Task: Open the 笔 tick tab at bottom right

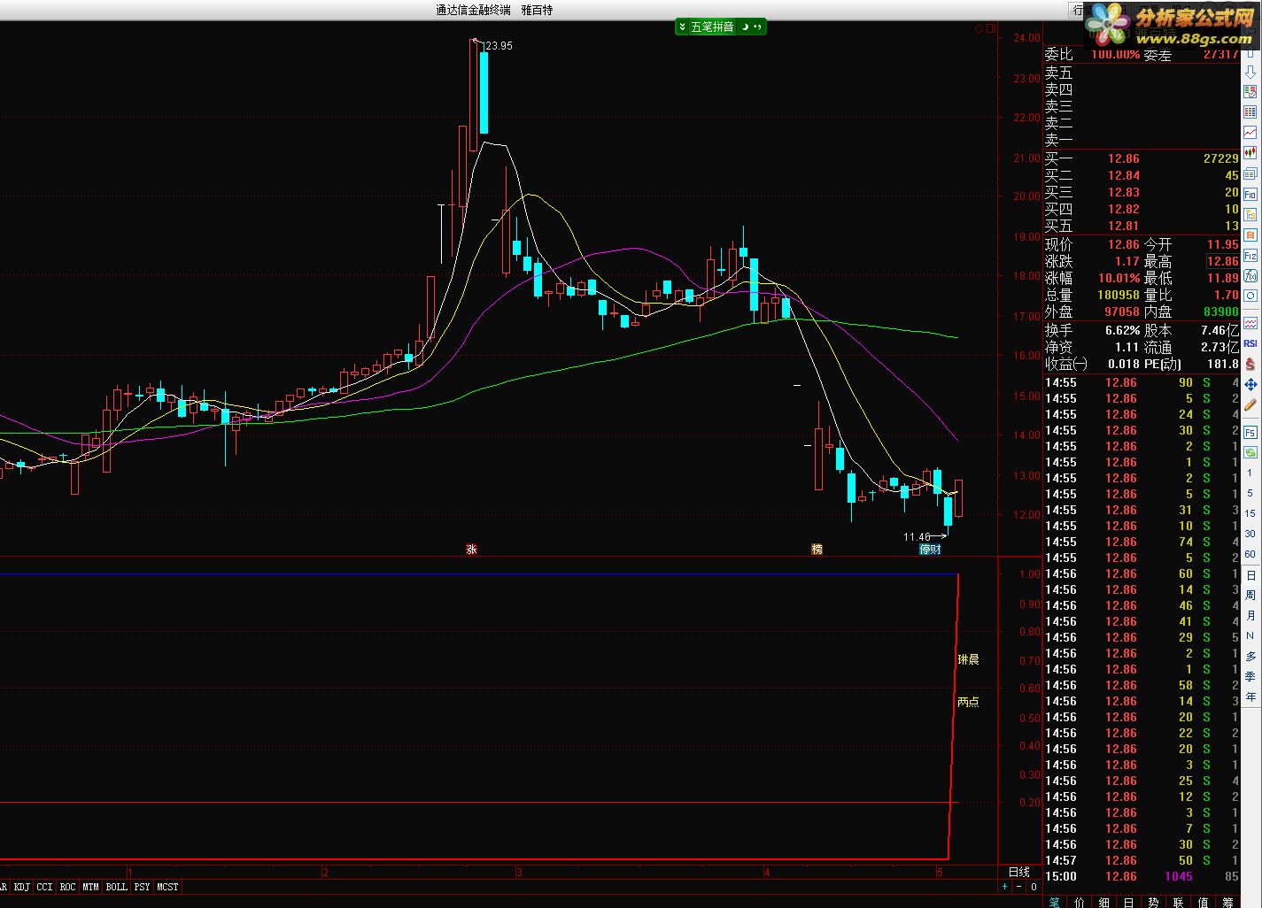Action: (1055, 902)
